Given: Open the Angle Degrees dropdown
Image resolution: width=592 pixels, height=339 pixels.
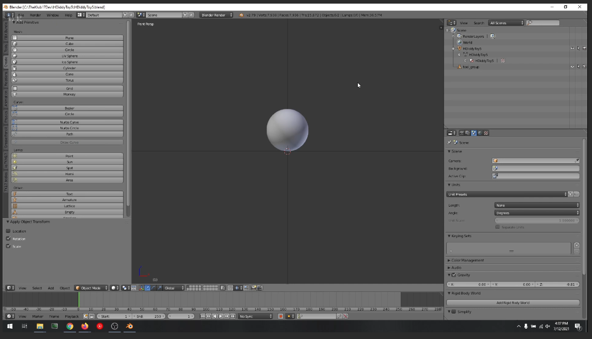Looking at the screenshot, I should (537, 213).
